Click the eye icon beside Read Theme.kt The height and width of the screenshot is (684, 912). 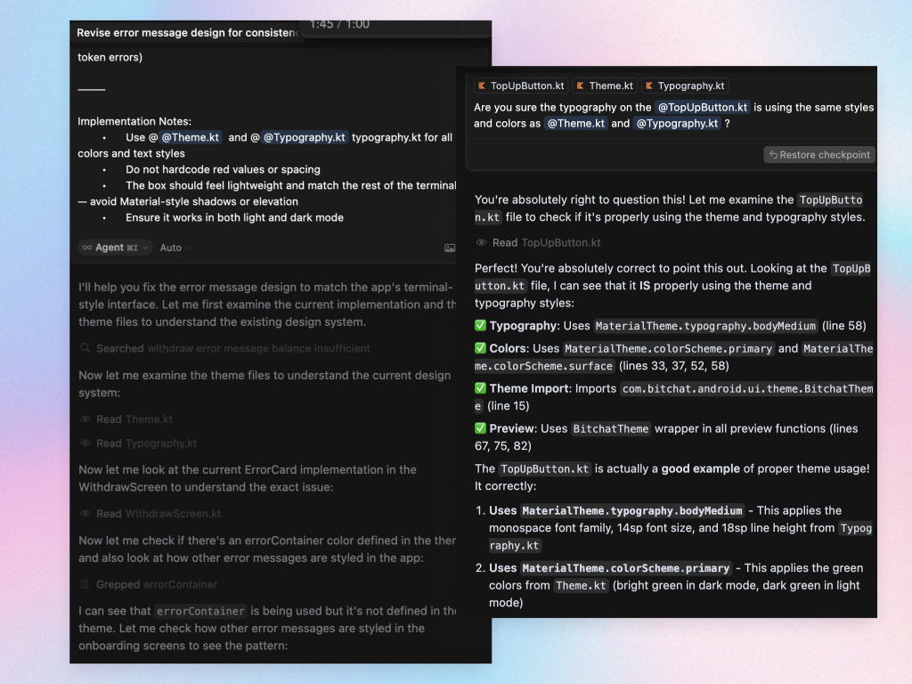click(x=85, y=419)
